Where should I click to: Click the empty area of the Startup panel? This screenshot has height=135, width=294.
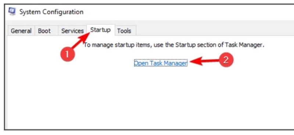pos(150,97)
